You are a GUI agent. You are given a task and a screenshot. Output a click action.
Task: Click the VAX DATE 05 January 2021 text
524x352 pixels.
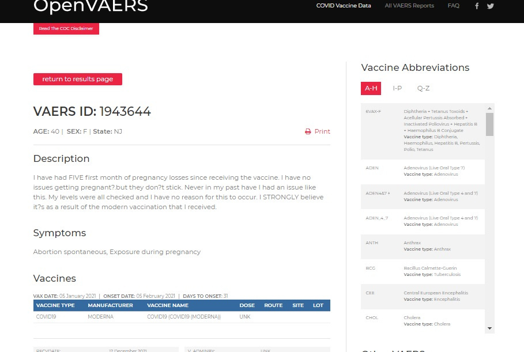[x=65, y=296]
